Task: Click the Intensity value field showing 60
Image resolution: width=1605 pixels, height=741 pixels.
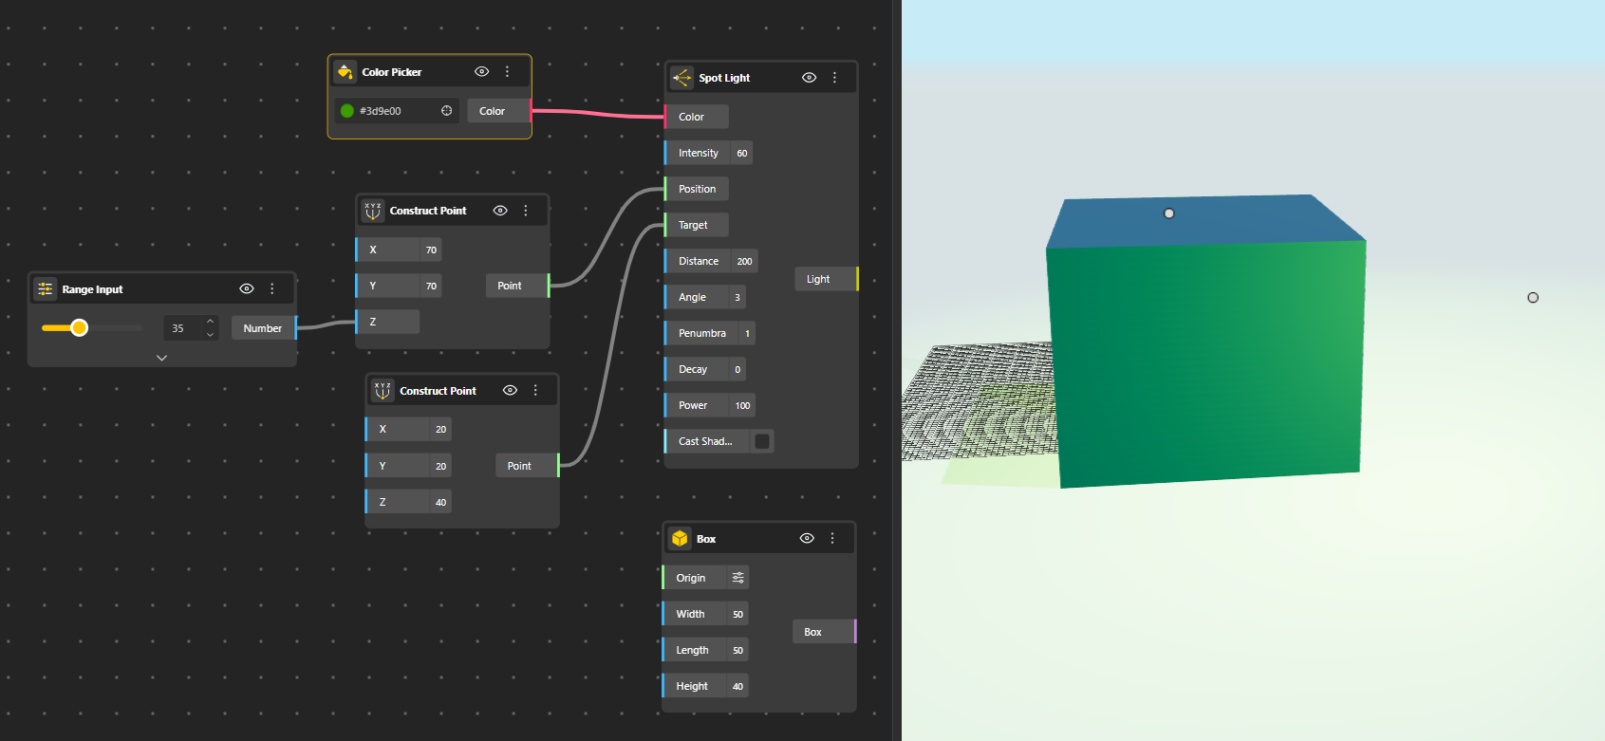Action: coord(741,153)
